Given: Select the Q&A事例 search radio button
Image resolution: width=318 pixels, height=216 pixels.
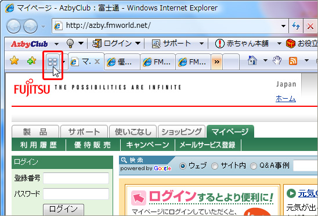Looking at the screenshot, I should pos(253,166).
